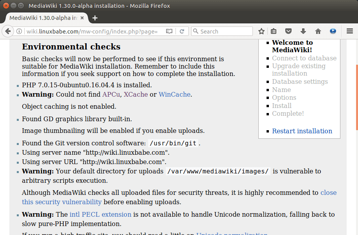Go to Firefox Home icon

(x=318, y=31)
